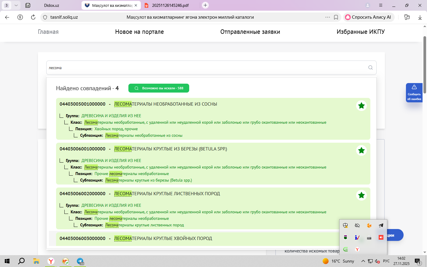
Task: Open 'Избранные ИКПУ' page
Action: point(361,32)
